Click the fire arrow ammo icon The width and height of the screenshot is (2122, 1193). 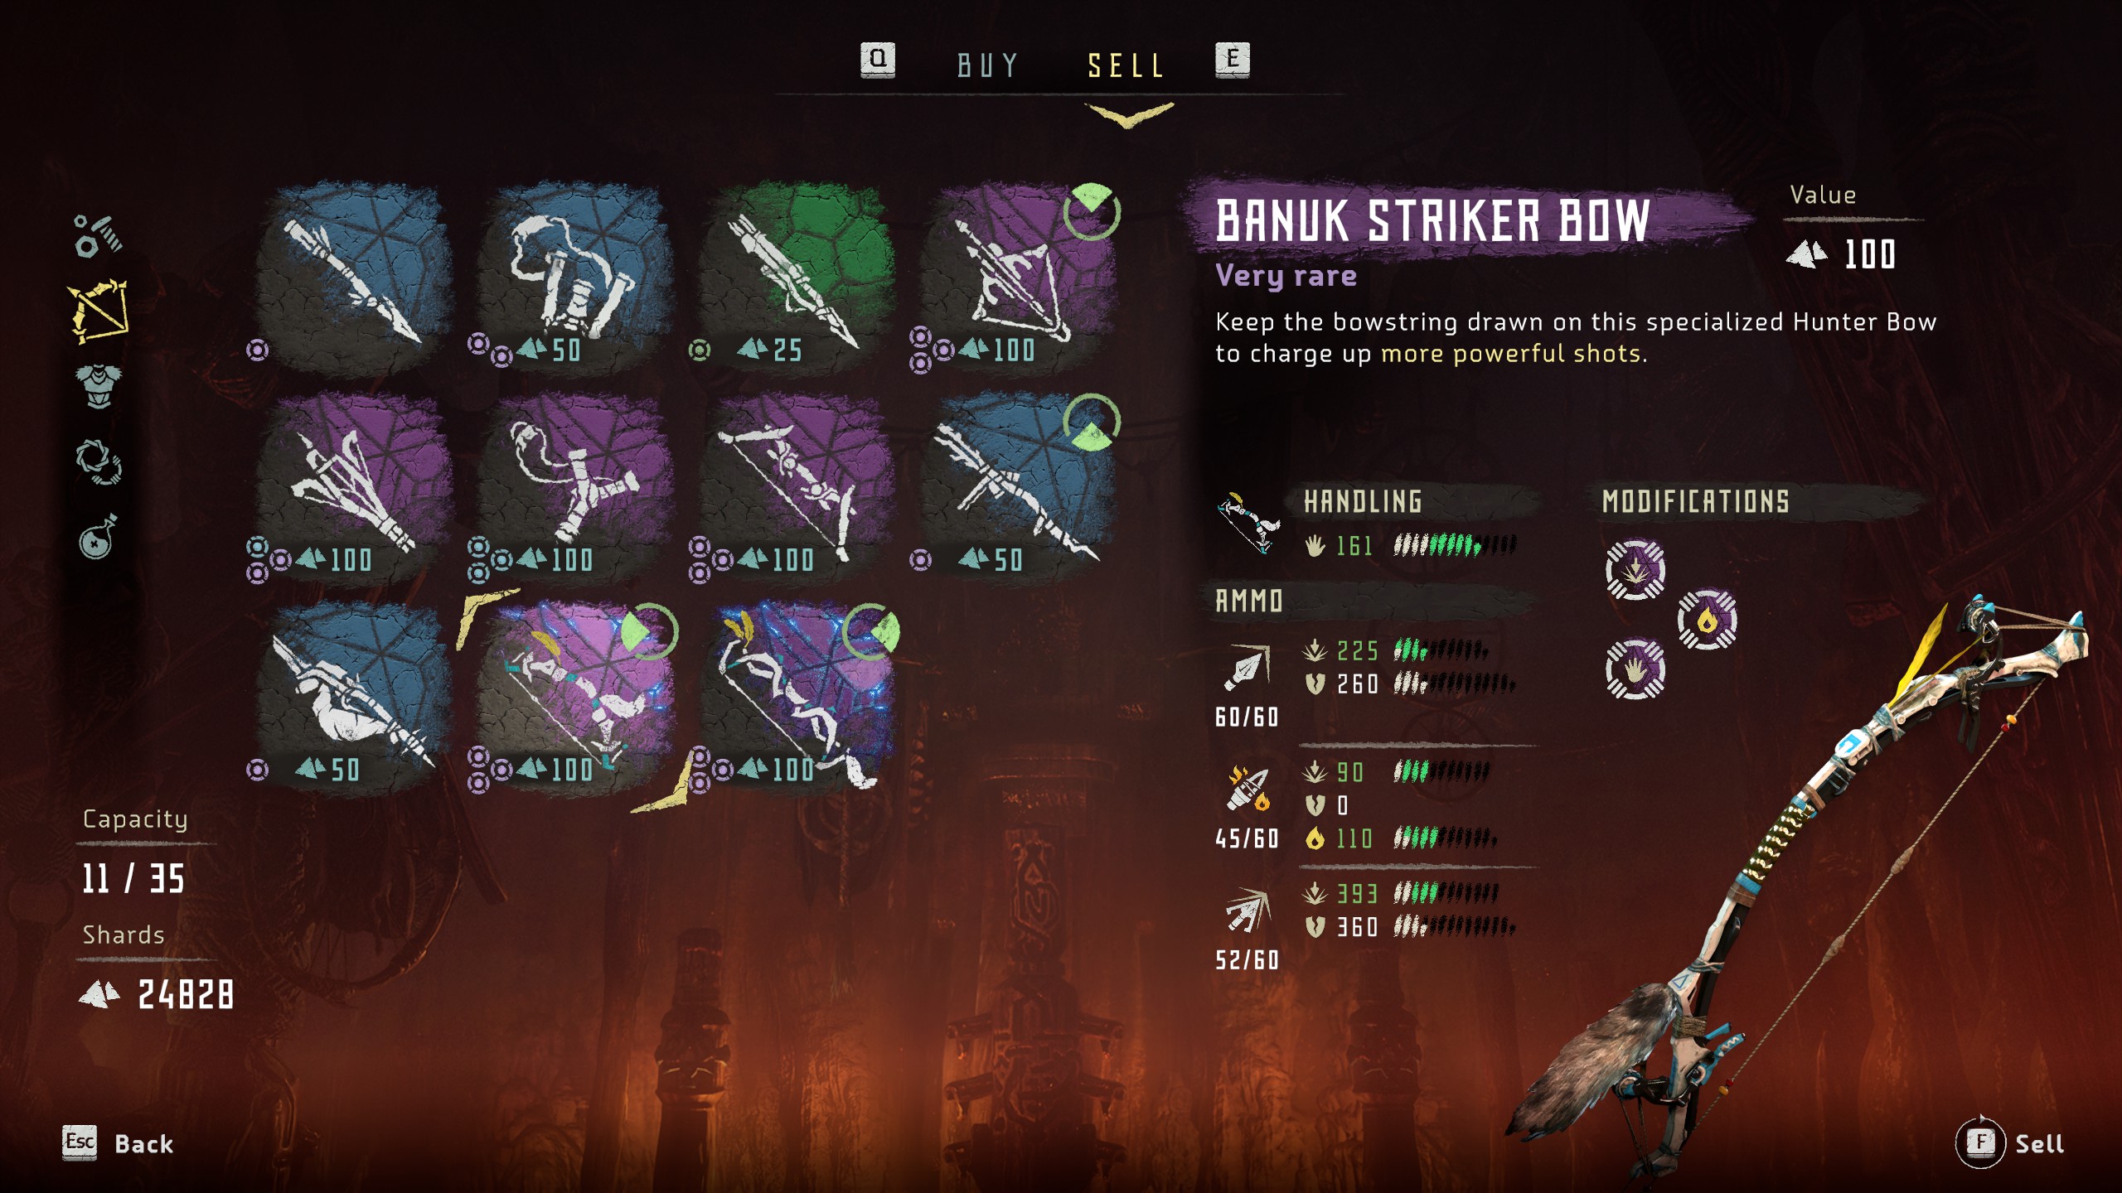pos(1248,789)
